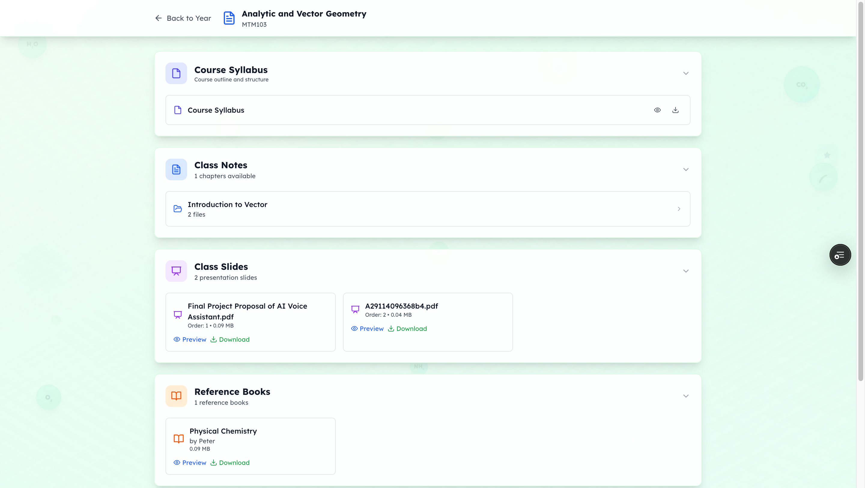Screen dimensions: 865x488
Task: Open the Introduction to Vector chapter
Action: pyautogui.click(x=427, y=209)
